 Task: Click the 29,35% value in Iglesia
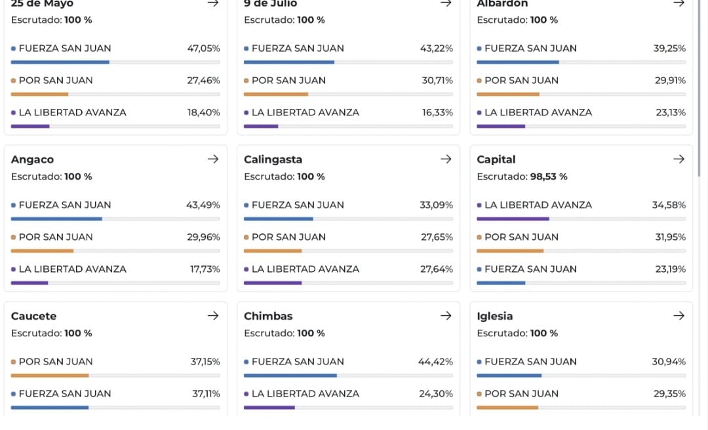click(670, 394)
